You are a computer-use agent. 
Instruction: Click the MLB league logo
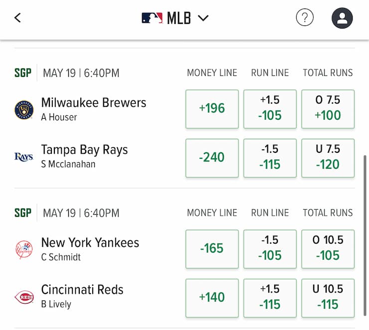pos(152,18)
